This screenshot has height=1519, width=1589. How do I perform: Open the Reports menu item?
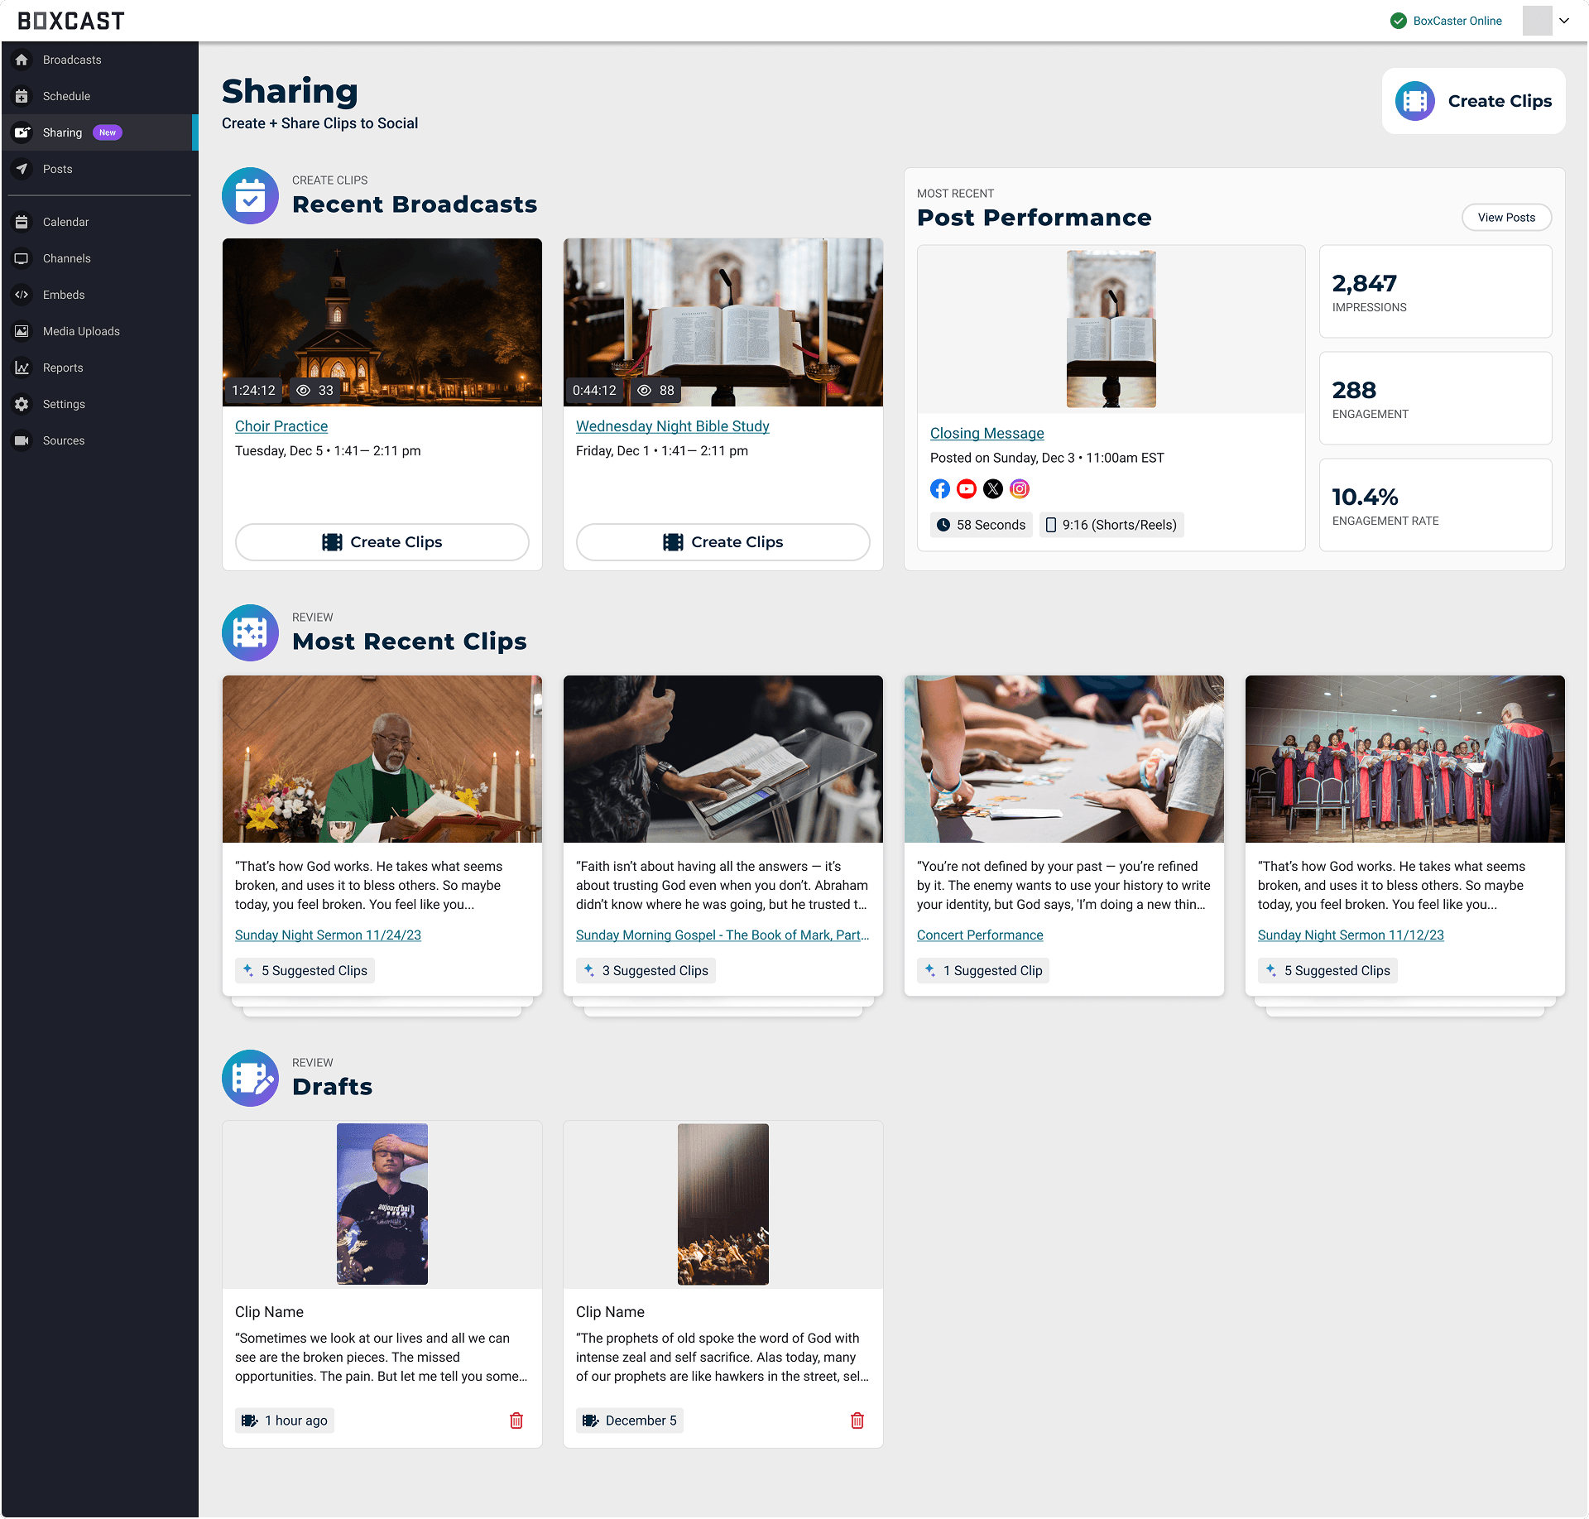pyautogui.click(x=63, y=368)
